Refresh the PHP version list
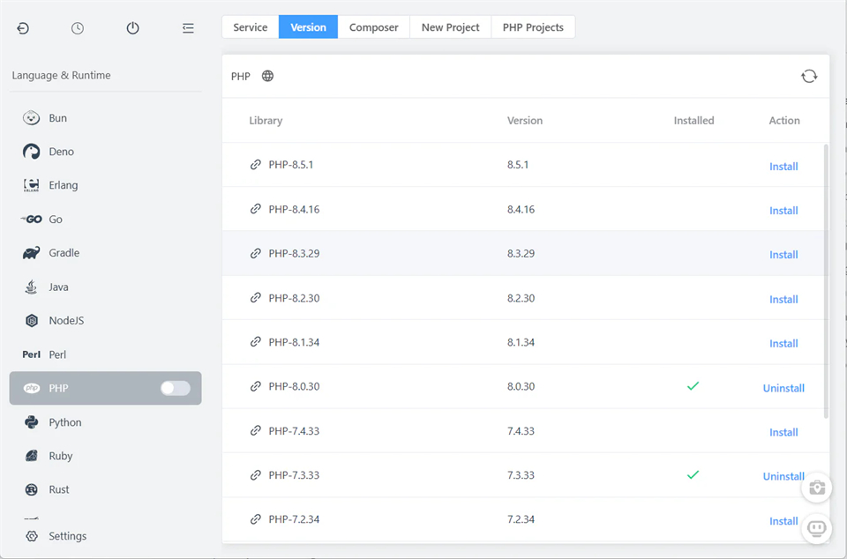The height and width of the screenshot is (559, 847). 809,76
